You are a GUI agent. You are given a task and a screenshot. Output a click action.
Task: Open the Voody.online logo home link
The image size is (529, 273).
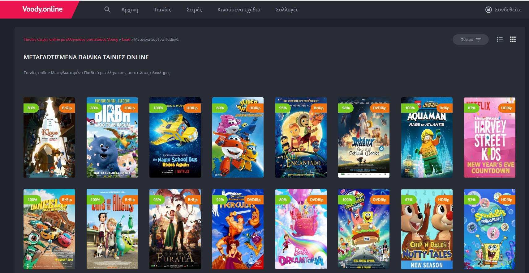(x=42, y=9)
